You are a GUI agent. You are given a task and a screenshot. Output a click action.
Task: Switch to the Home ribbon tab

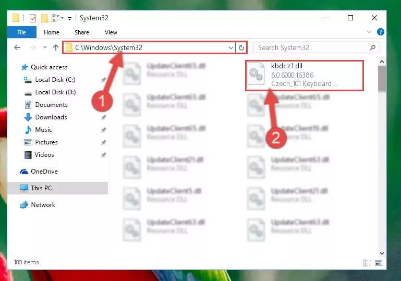[52, 32]
